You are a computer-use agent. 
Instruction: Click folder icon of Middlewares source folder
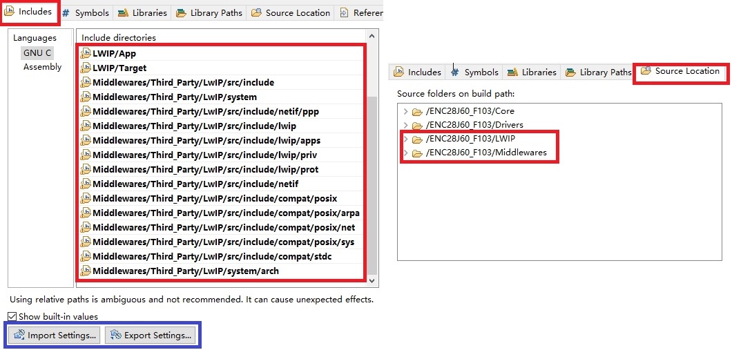417,153
